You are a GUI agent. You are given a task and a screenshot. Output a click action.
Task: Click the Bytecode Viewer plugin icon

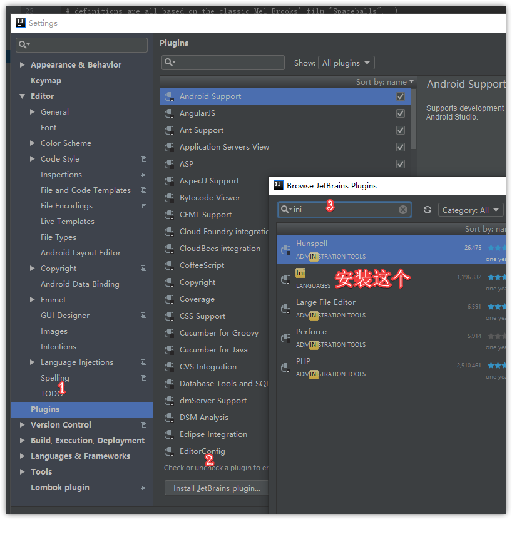pos(169,198)
